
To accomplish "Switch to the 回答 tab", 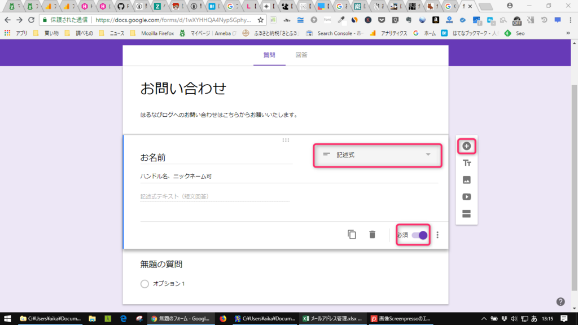I will pos(301,55).
